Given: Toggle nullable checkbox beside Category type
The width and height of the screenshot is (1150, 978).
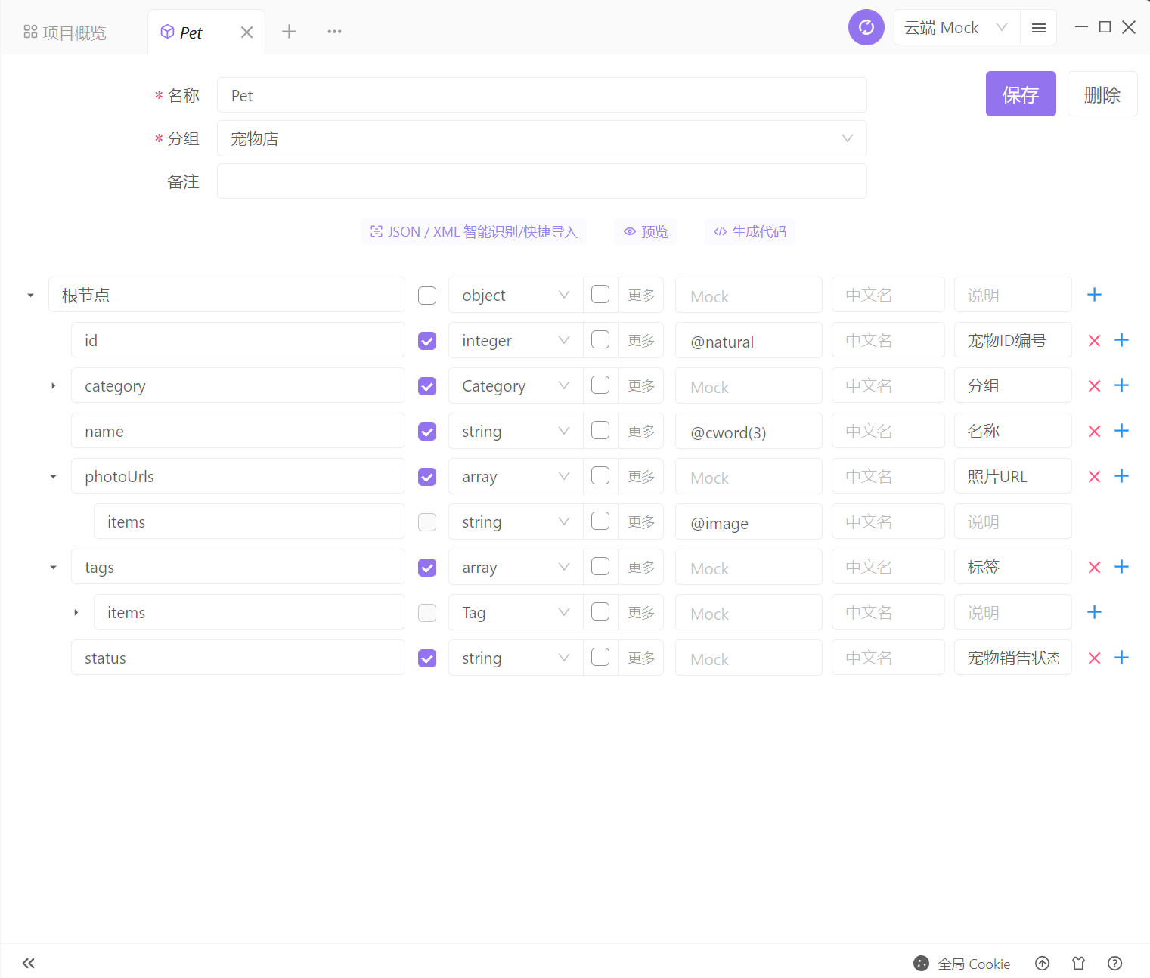Looking at the screenshot, I should 600,385.
